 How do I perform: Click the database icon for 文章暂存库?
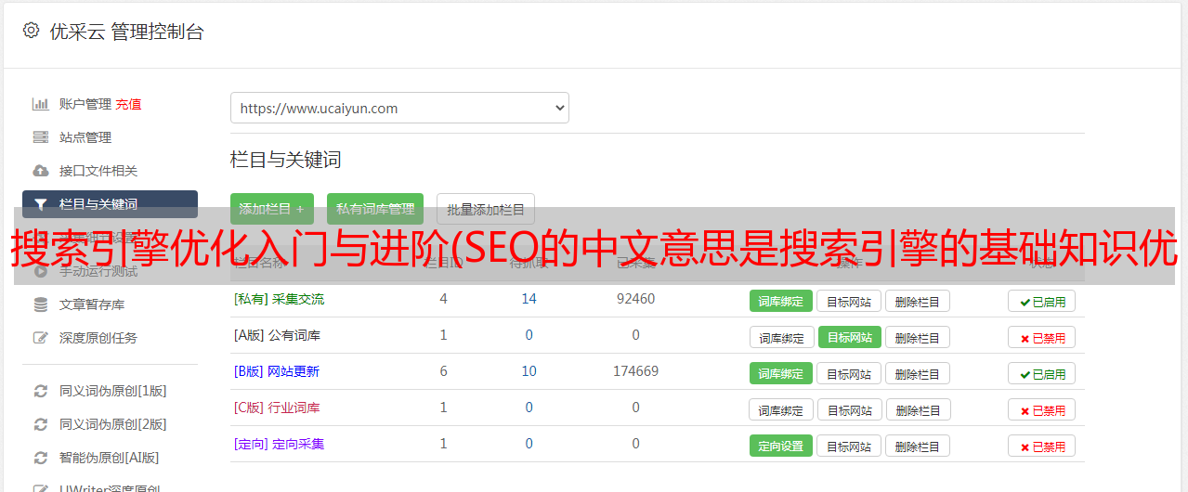tap(41, 304)
